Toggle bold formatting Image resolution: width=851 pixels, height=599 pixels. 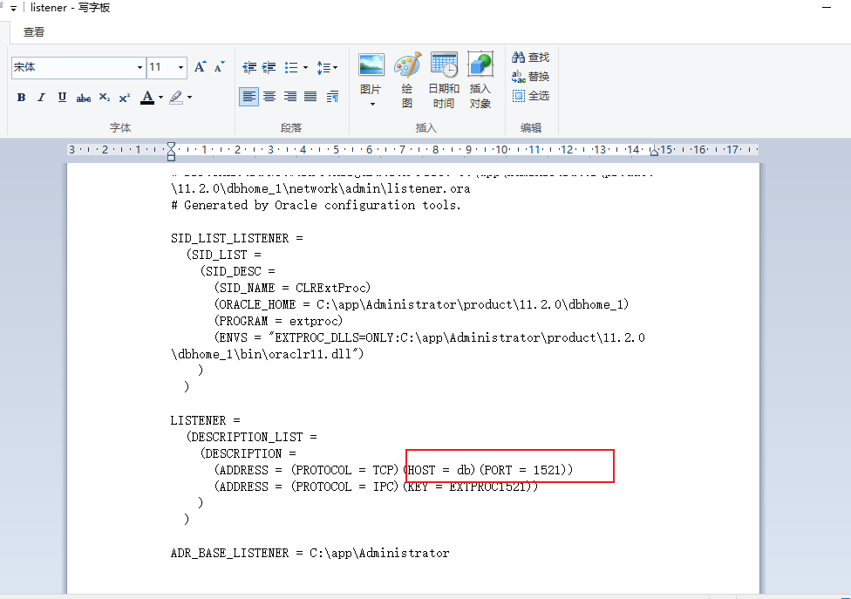click(21, 98)
